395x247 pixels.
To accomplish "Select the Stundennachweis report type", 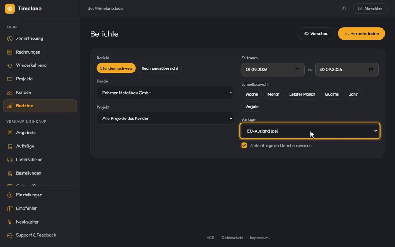I will (116, 68).
